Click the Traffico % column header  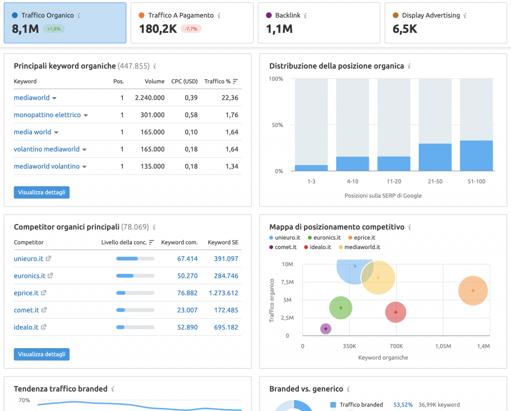218,81
